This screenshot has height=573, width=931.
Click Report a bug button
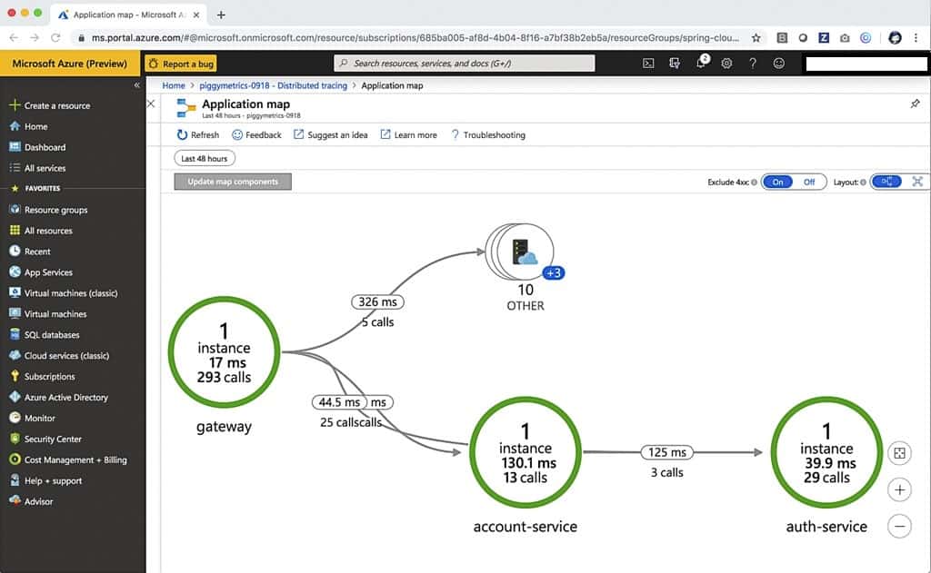[x=181, y=64]
